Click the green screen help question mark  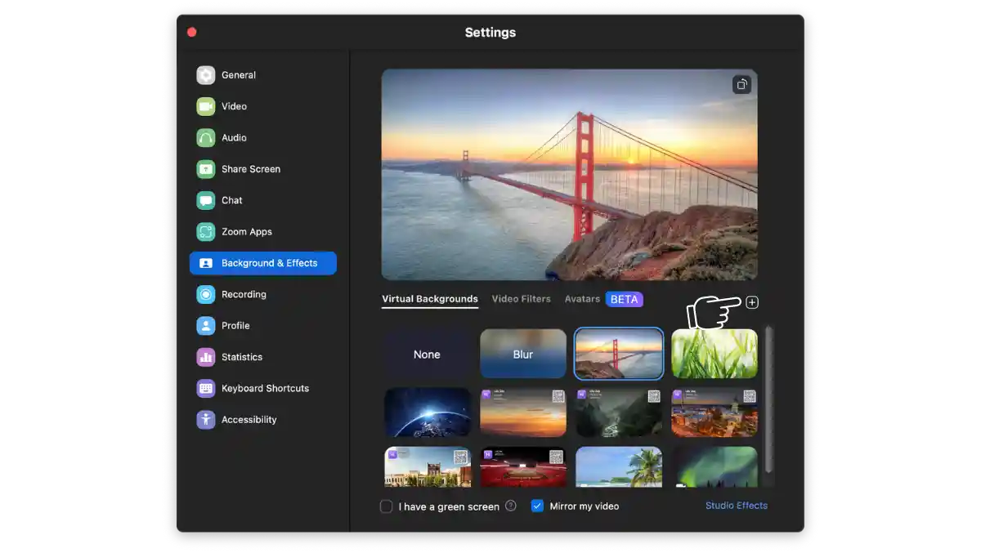point(511,506)
